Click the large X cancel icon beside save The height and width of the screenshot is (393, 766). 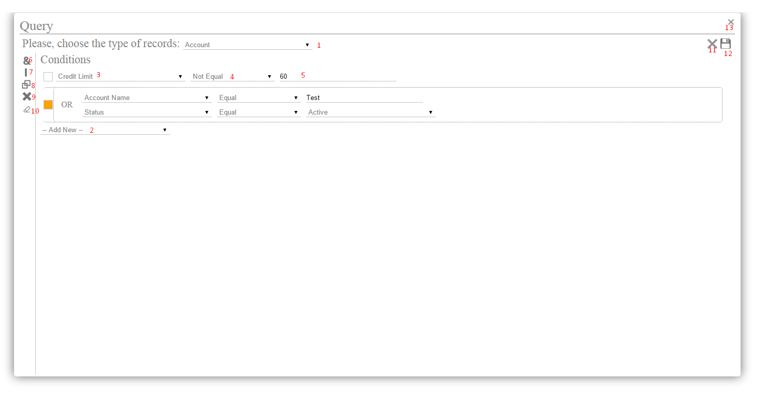712,44
